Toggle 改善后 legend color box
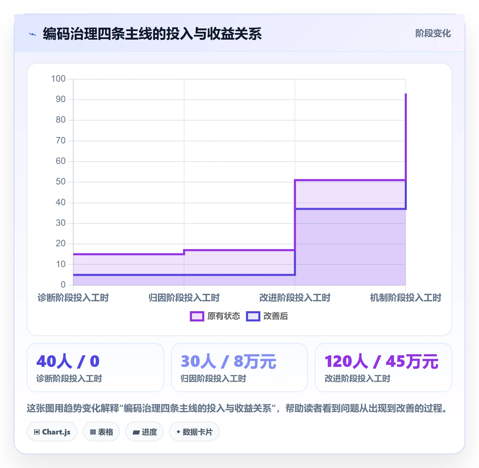The image size is (479, 468). (253, 316)
